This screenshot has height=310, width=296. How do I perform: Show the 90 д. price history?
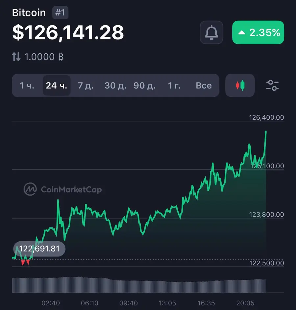coord(145,85)
